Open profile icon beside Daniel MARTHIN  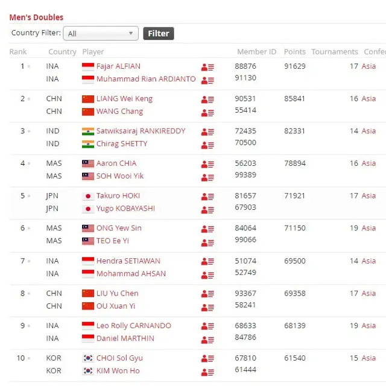pyautogui.click(x=207, y=340)
